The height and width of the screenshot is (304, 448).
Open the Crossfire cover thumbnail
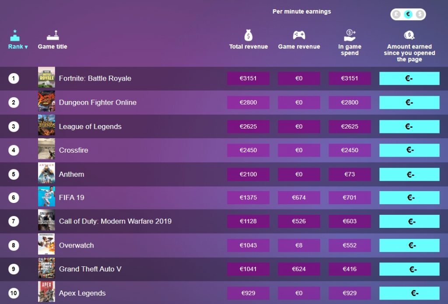(x=46, y=149)
